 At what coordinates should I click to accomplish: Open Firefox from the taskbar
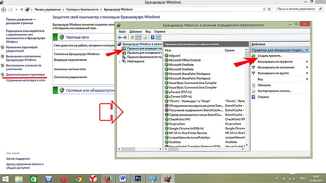point(108,179)
